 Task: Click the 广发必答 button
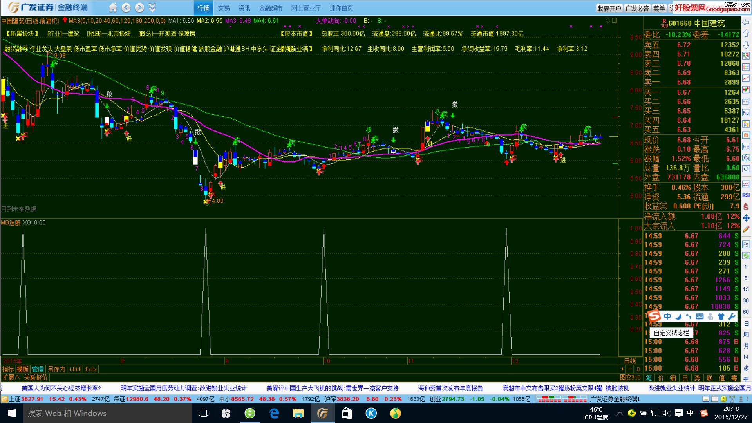pyautogui.click(x=637, y=8)
